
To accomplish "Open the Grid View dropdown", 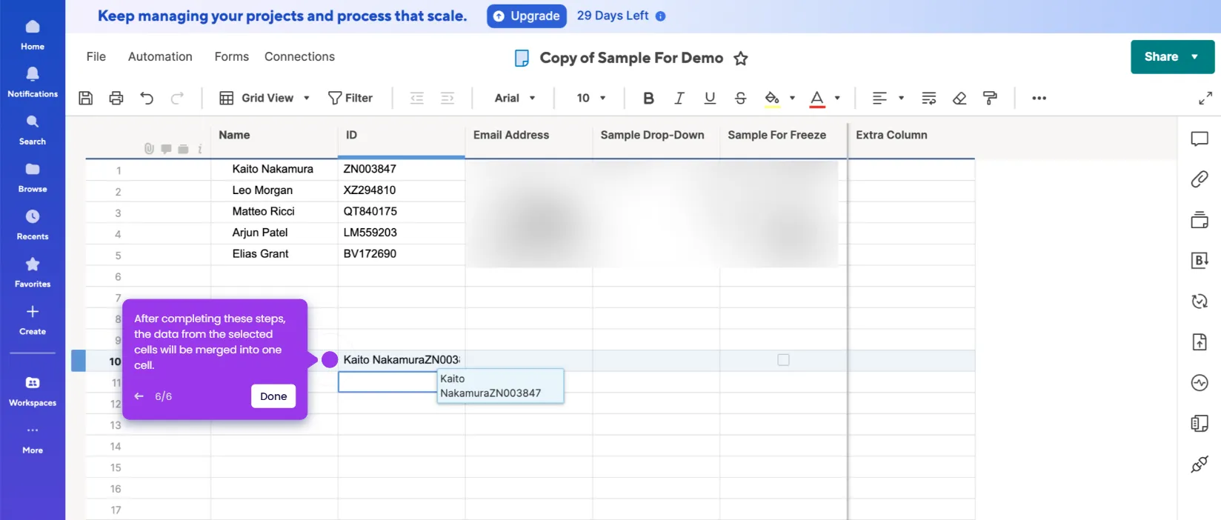I will pyautogui.click(x=265, y=98).
